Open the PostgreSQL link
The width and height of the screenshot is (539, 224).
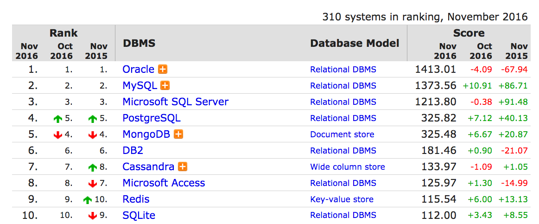pyautogui.click(x=152, y=118)
